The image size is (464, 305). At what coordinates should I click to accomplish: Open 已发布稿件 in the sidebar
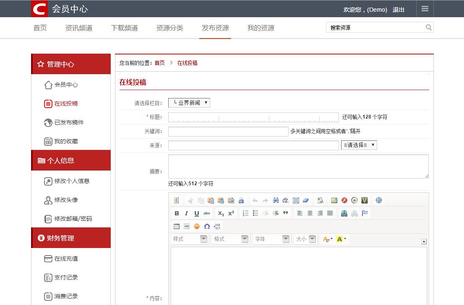(x=69, y=122)
